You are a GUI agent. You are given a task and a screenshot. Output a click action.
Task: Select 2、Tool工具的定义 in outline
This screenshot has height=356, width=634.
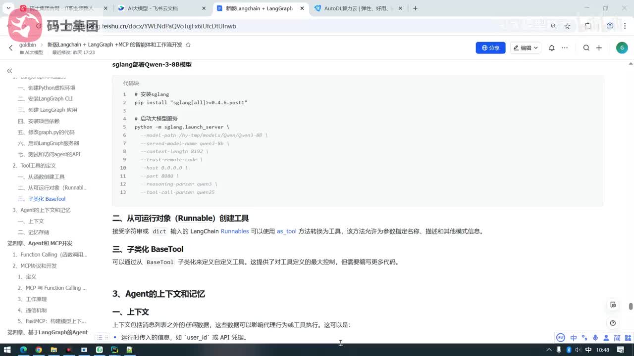pyautogui.click(x=34, y=166)
